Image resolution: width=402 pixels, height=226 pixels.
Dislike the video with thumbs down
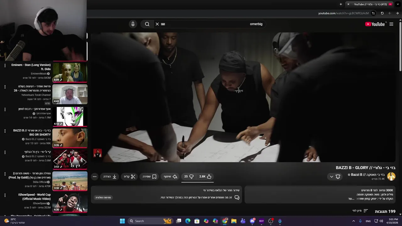click(x=189, y=176)
